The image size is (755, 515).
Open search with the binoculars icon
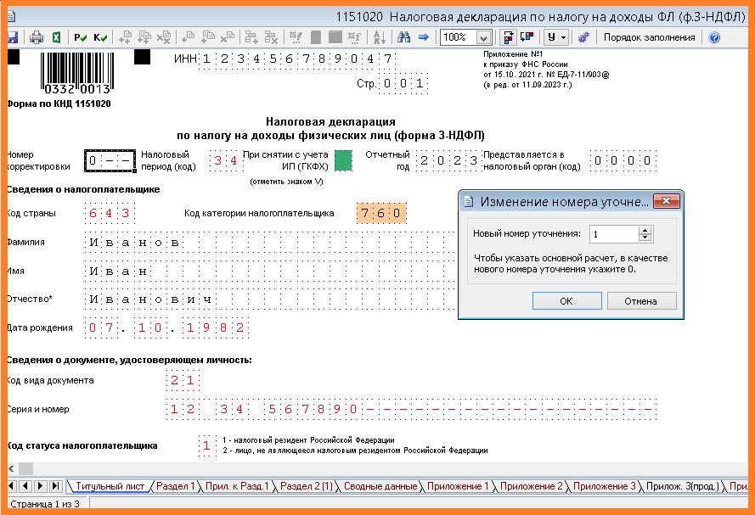coord(403,37)
